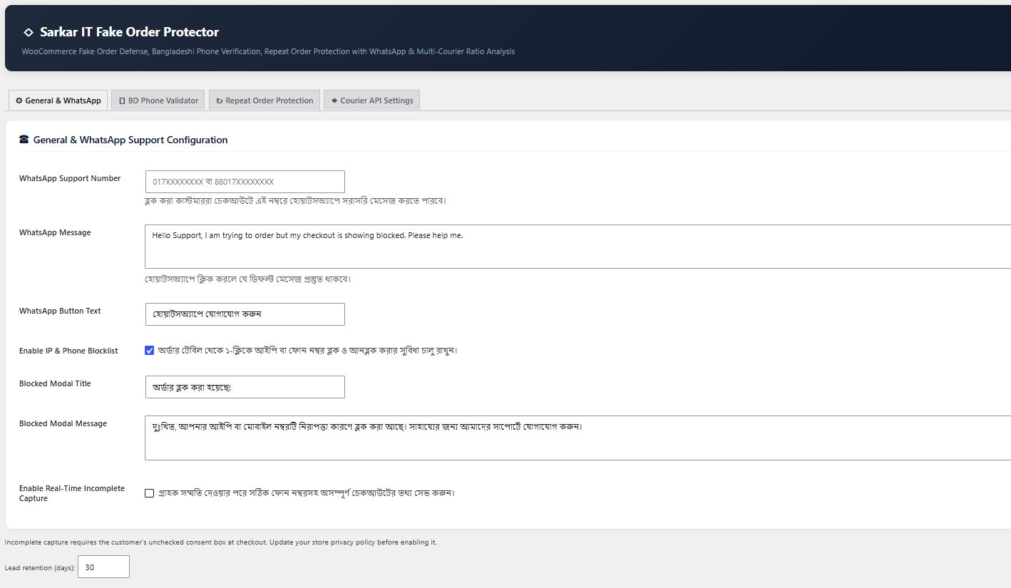Click the Bengali help text under Support Number field

click(x=295, y=201)
